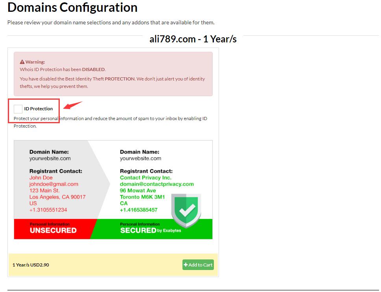Click the ID Protection label text

39,109
